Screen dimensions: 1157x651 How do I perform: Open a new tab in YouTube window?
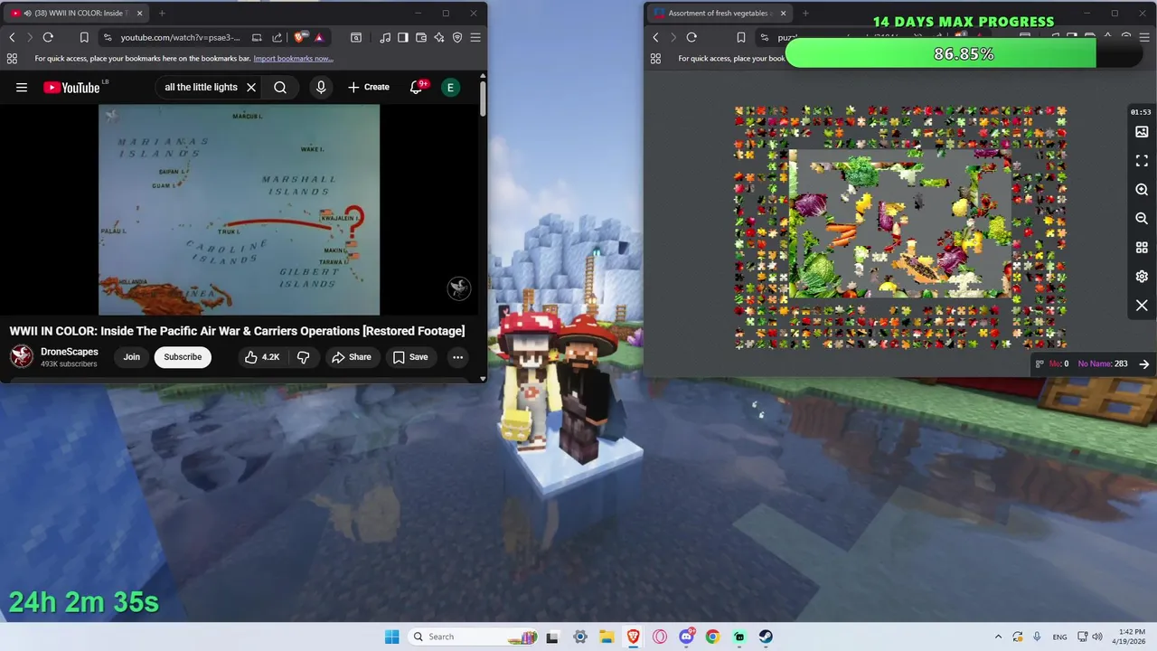click(x=162, y=13)
